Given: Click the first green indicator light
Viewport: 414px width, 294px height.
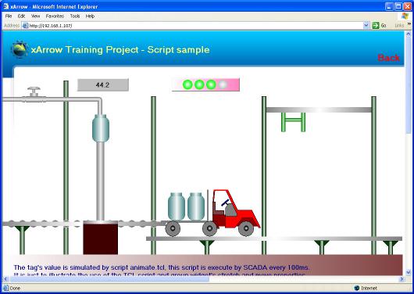Looking at the screenshot, I should [x=187, y=84].
